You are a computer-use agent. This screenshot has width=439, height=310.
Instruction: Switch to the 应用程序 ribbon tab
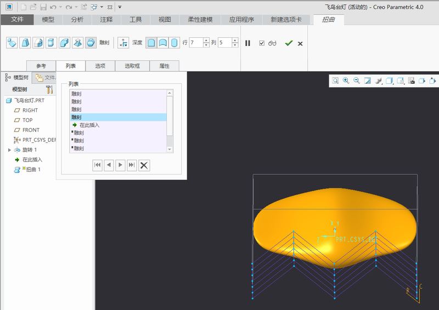(241, 20)
